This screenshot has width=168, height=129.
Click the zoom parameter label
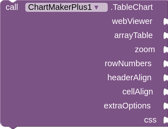[x=145, y=50]
